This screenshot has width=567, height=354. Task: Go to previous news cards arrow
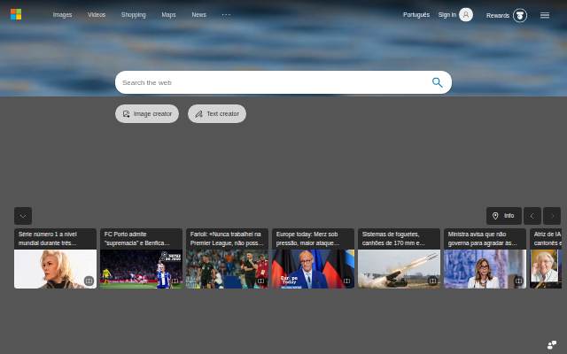(x=532, y=216)
